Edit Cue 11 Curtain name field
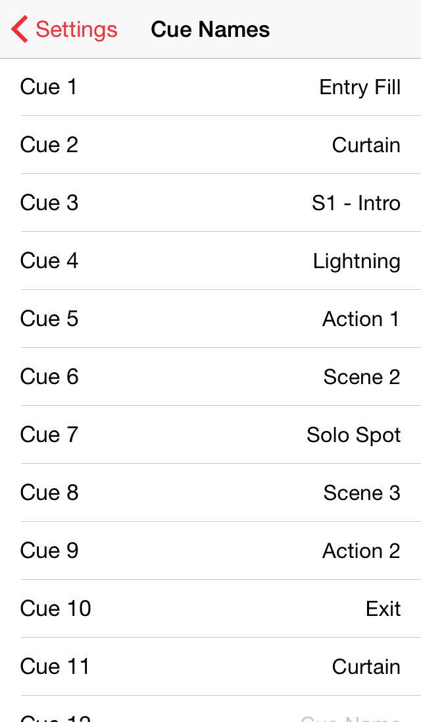 [x=366, y=667]
